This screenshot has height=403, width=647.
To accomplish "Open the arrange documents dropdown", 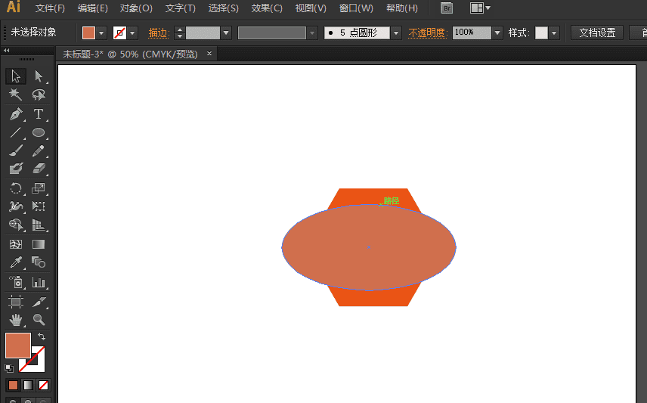I will pos(480,8).
